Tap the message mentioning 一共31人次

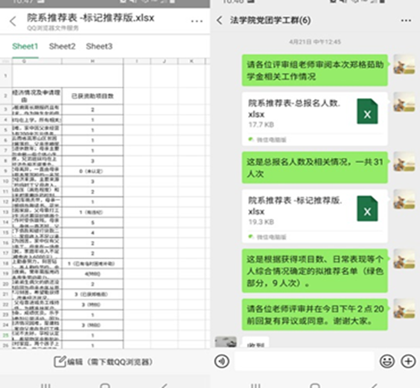314,167
